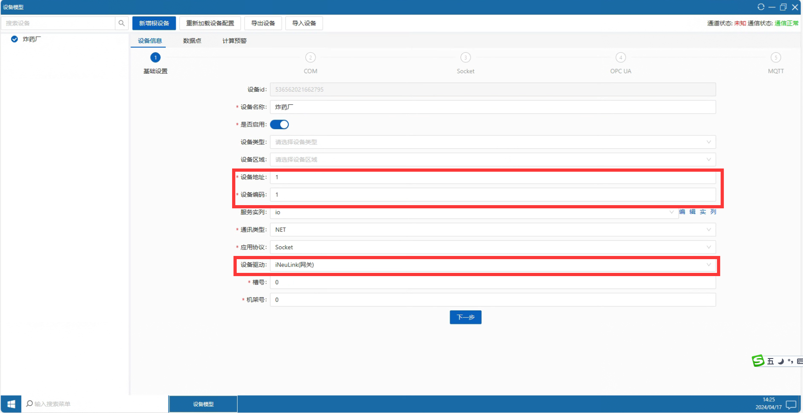803x413 pixels.
Task: Open the Windows Start button
Action: pyautogui.click(x=11, y=404)
